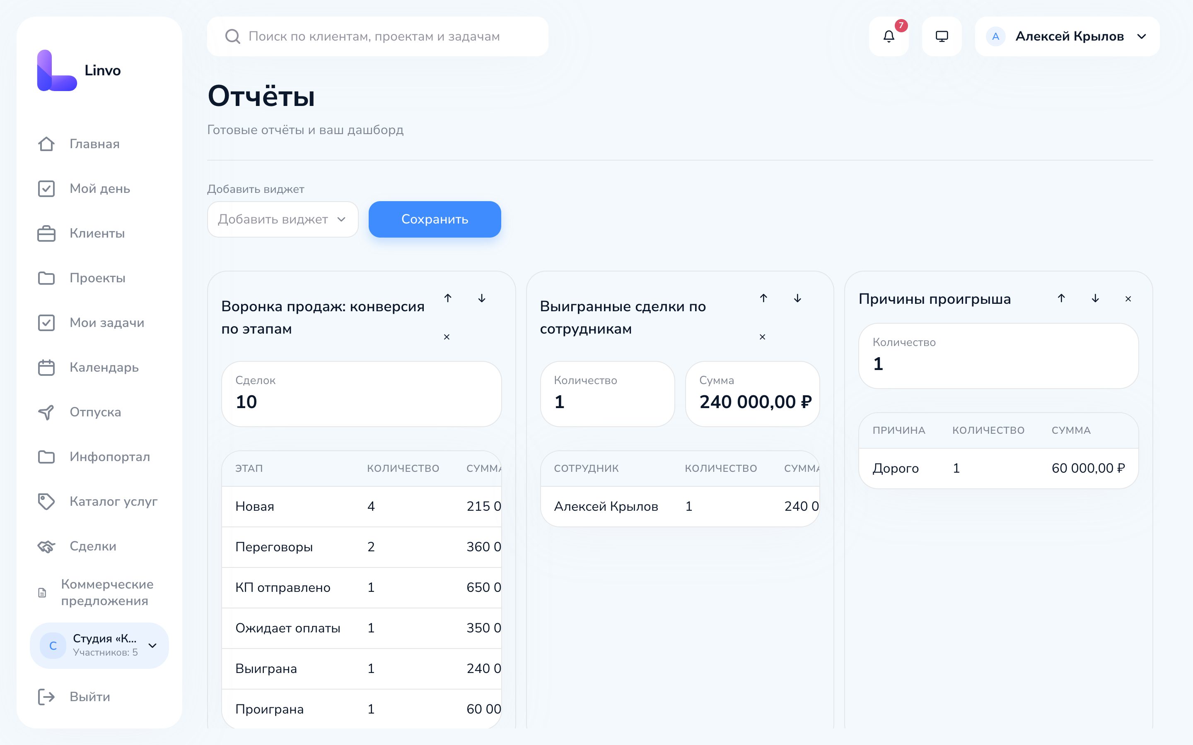Click the Переговоры stage row
The height and width of the screenshot is (745, 1193).
[361, 547]
